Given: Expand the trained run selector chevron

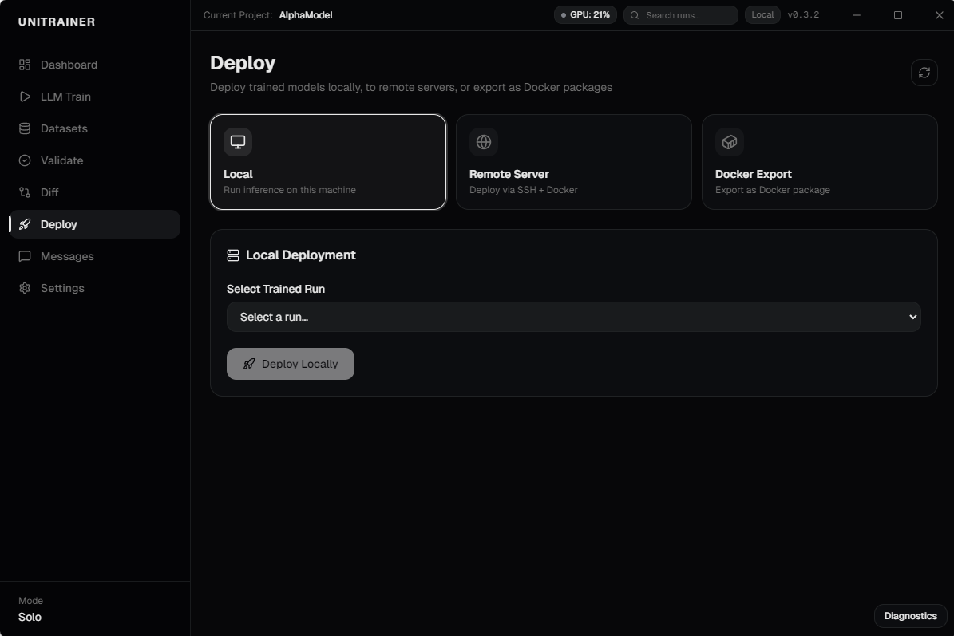Looking at the screenshot, I should pos(912,317).
